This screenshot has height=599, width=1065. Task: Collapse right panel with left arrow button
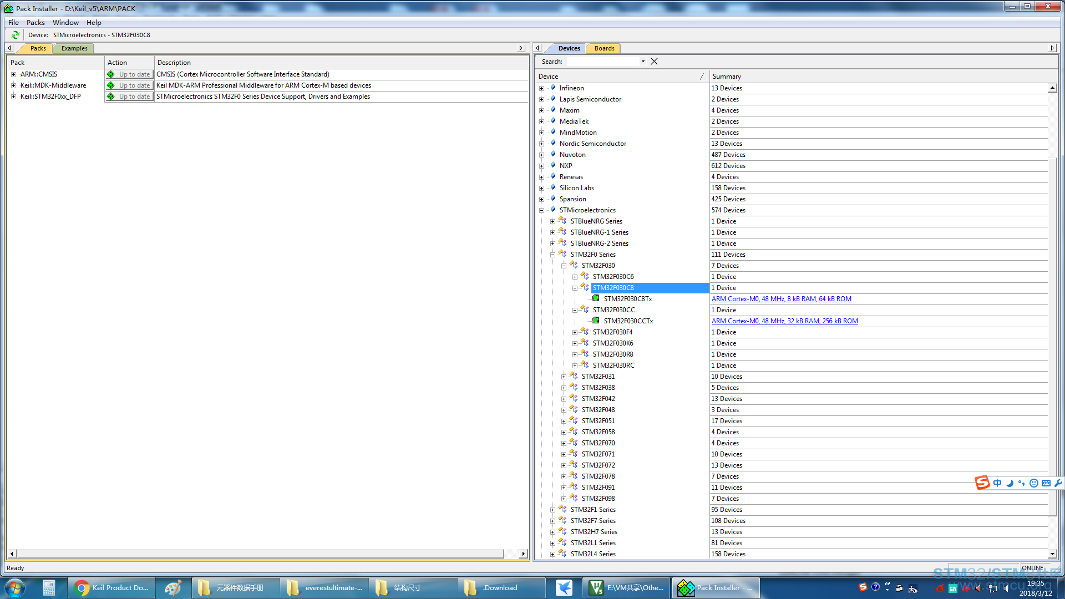537,48
